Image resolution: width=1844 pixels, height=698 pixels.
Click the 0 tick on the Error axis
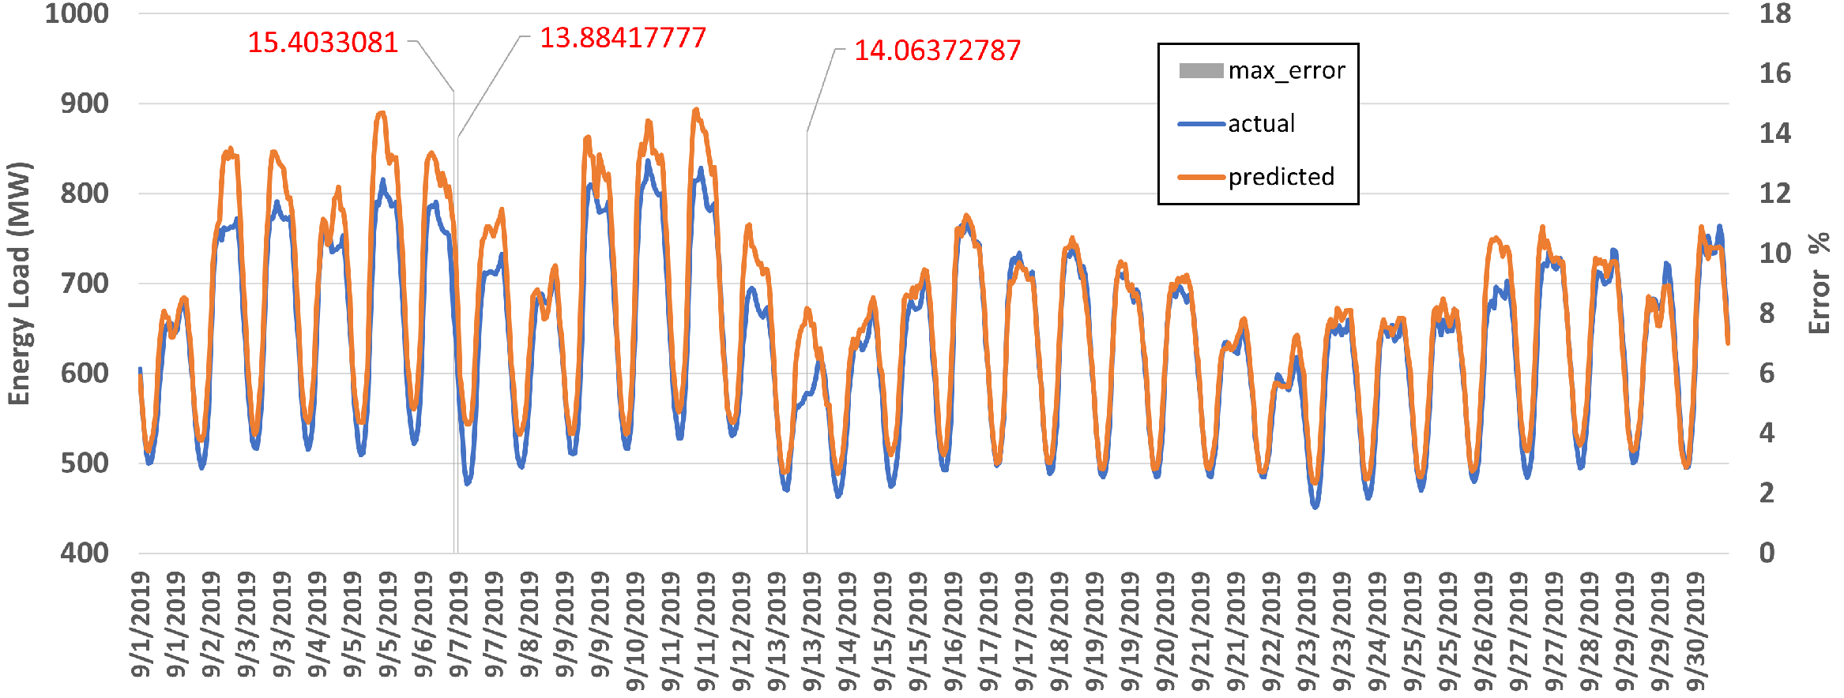[1767, 553]
